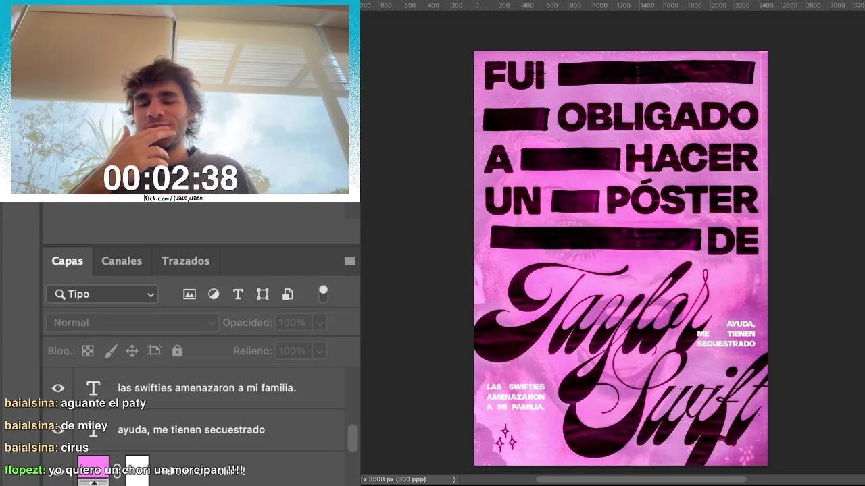
Task: Click the pink fill layer color thumbnail
Action: point(93,470)
